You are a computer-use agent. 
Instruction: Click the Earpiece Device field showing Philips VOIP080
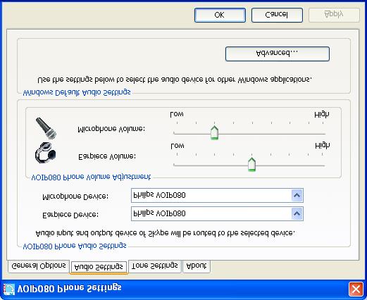pos(217,213)
